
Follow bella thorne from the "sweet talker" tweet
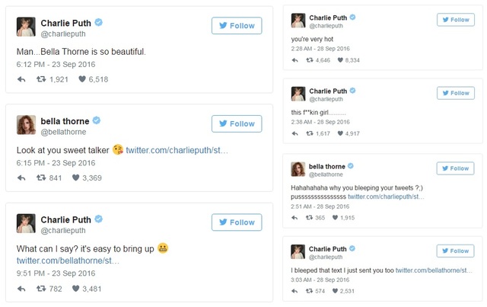pos(236,123)
